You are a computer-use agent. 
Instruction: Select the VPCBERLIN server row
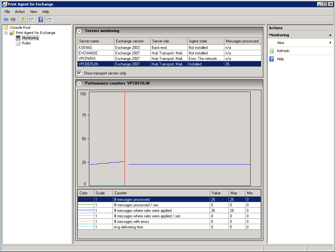pos(169,64)
